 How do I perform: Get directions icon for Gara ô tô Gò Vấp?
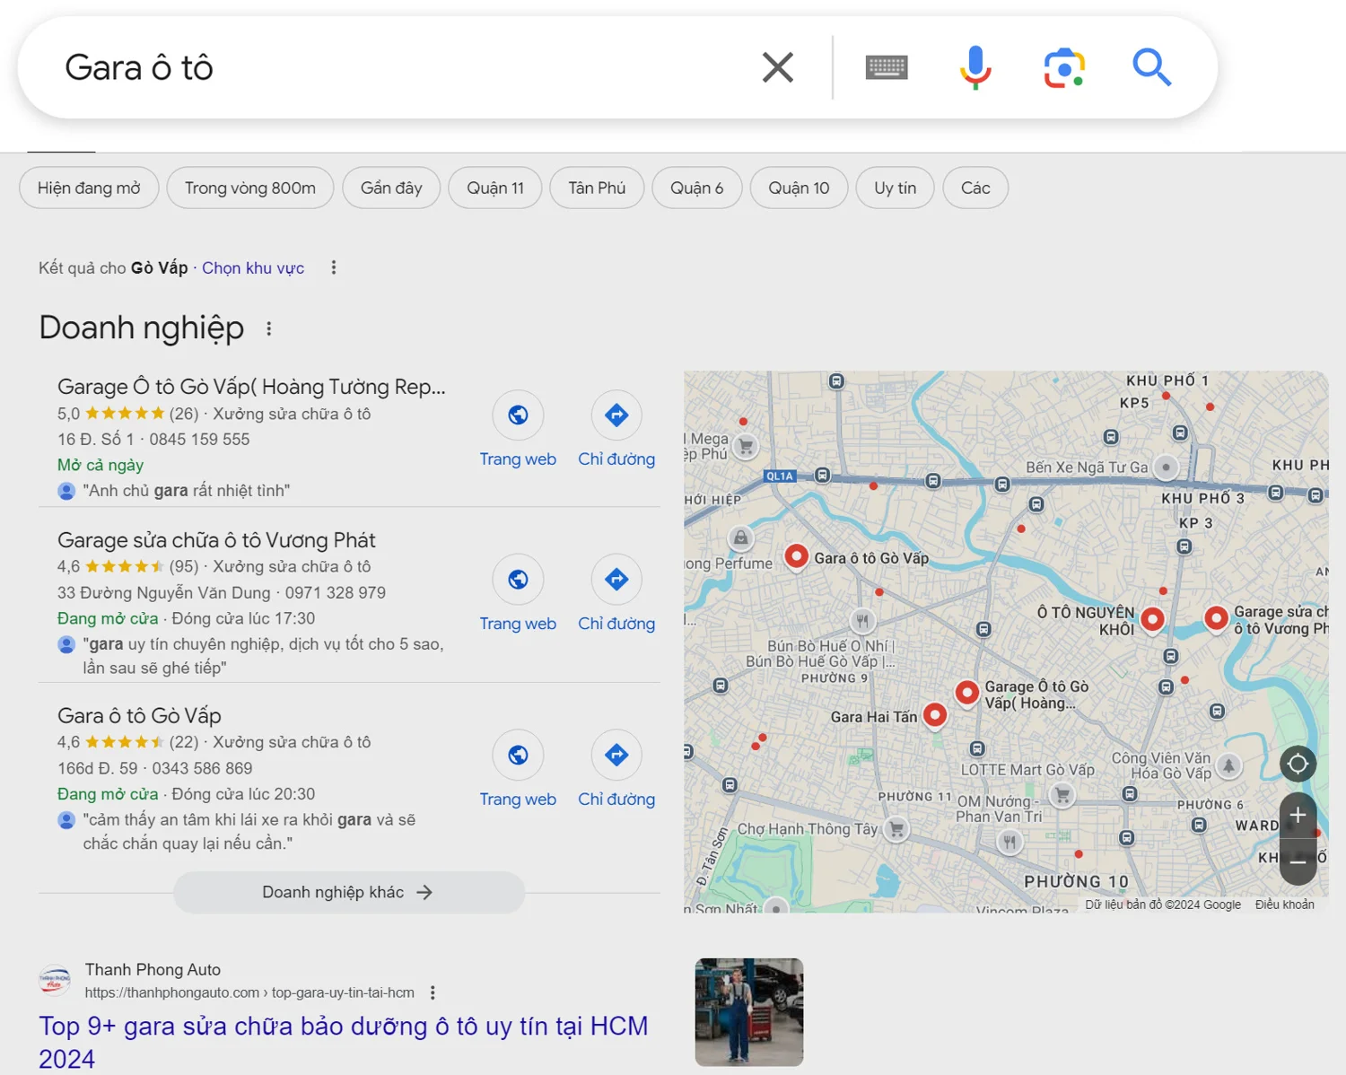[616, 756]
